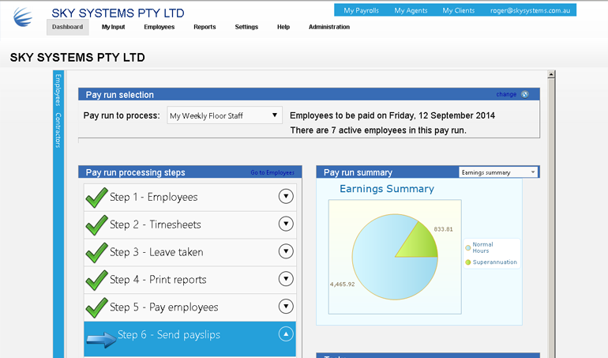Open the Dashboard menu tab
The width and height of the screenshot is (608, 358).
(67, 27)
